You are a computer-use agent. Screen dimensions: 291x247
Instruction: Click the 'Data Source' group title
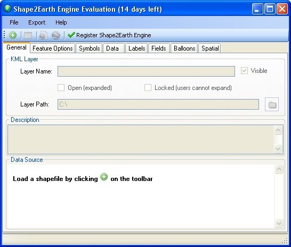click(x=27, y=160)
